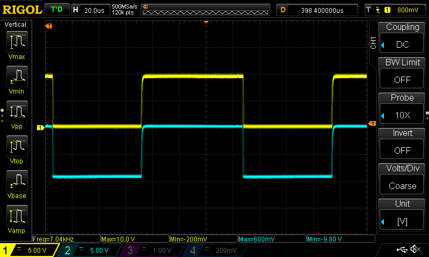
Task: Click the H horizontal label icon
Action: tap(76, 10)
